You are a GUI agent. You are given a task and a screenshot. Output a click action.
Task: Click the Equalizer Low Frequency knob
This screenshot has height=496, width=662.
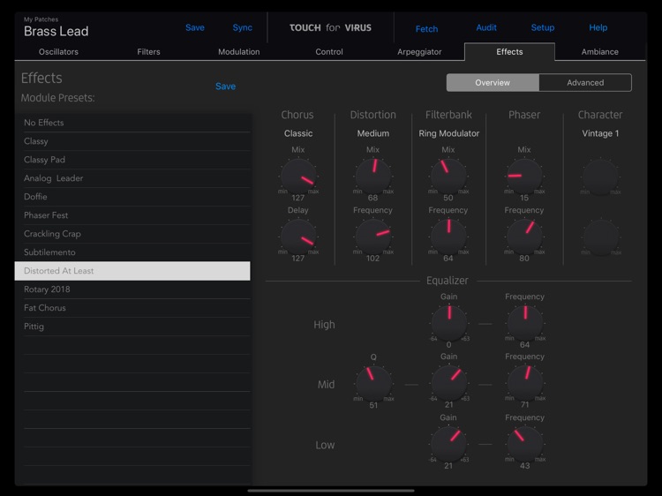pyautogui.click(x=525, y=444)
